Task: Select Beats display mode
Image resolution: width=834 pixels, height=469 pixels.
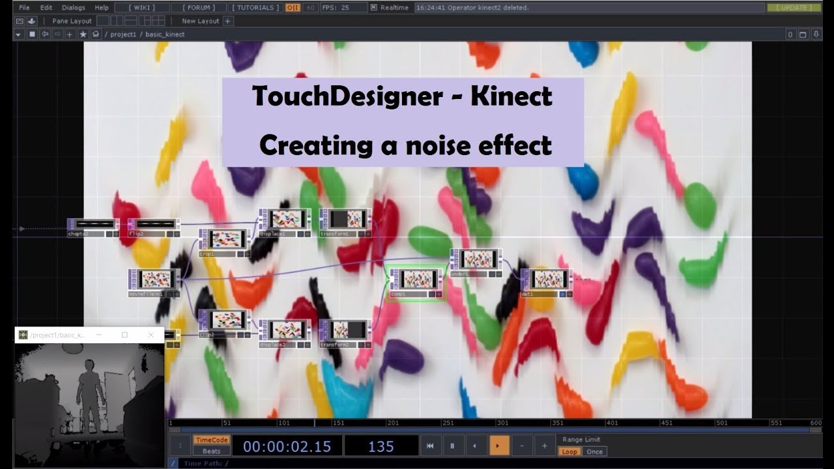Action: (x=212, y=451)
